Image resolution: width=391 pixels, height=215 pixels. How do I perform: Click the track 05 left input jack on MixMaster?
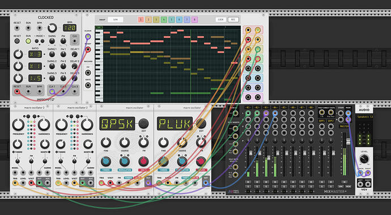tap(284, 113)
